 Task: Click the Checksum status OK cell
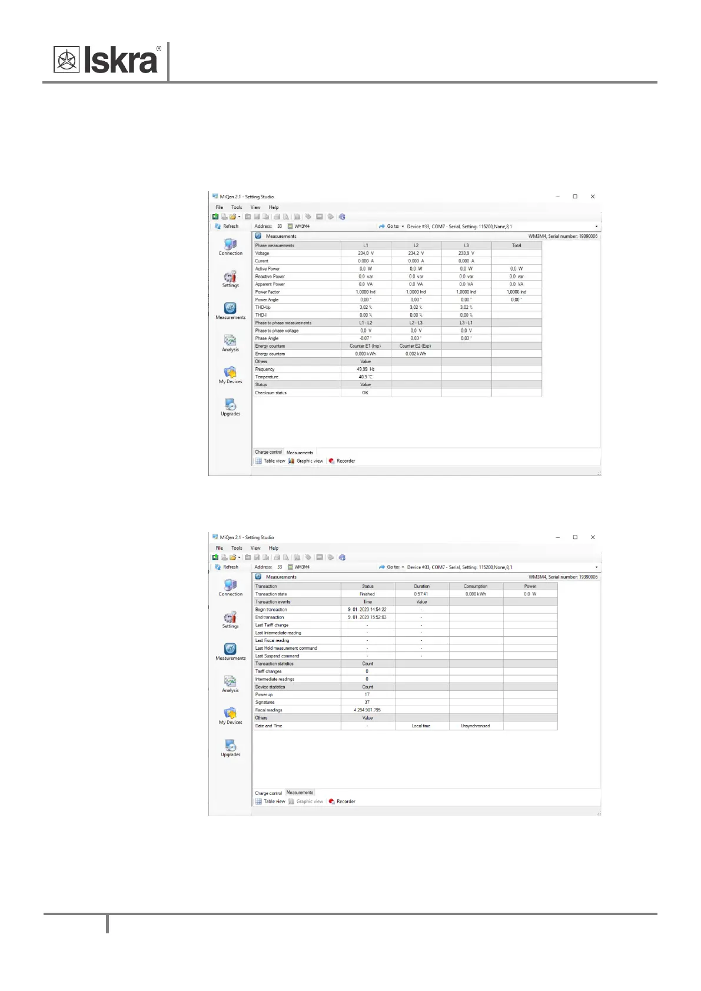click(366, 393)
